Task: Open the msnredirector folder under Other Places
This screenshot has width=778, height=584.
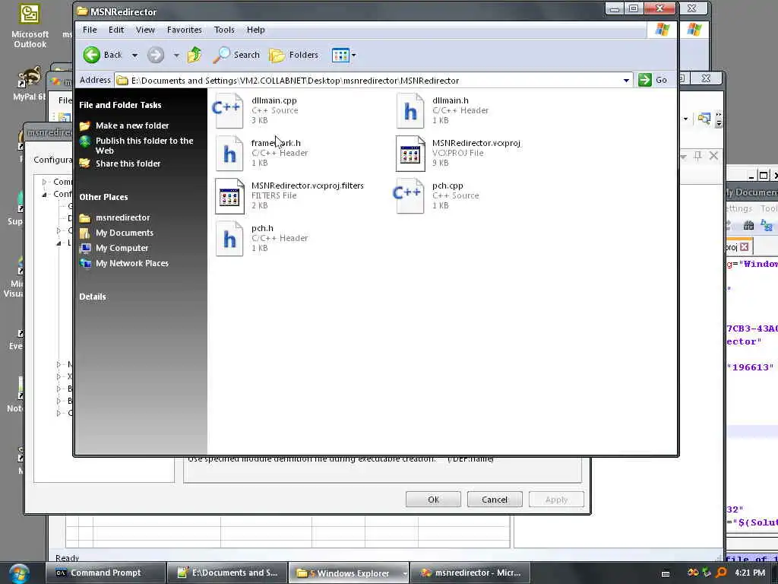Action: point(122,217)
